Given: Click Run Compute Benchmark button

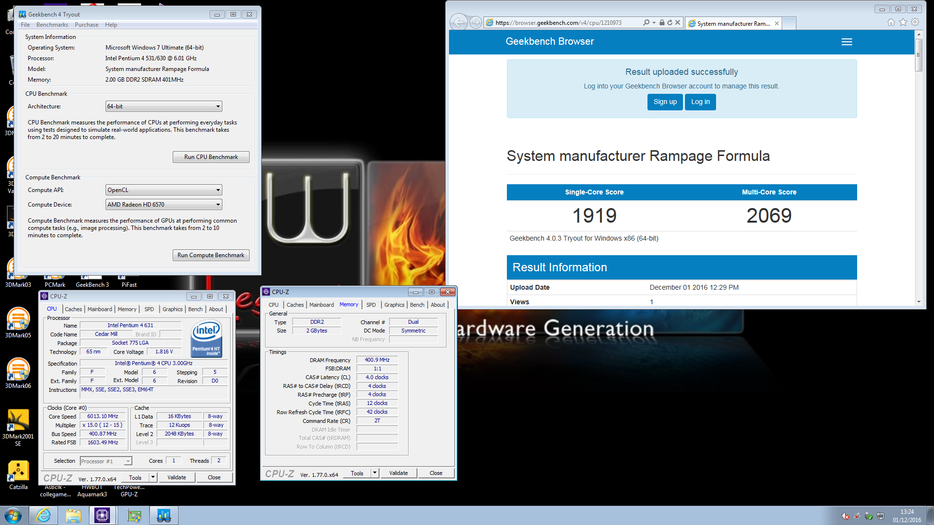Looking at the screenshot, I should coord(211,255).
